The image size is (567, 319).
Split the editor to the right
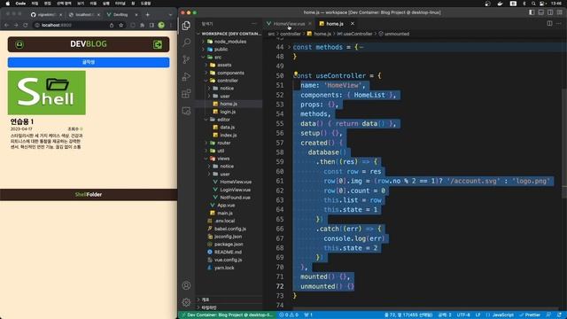pyautogui.click(x=549, y=24)
